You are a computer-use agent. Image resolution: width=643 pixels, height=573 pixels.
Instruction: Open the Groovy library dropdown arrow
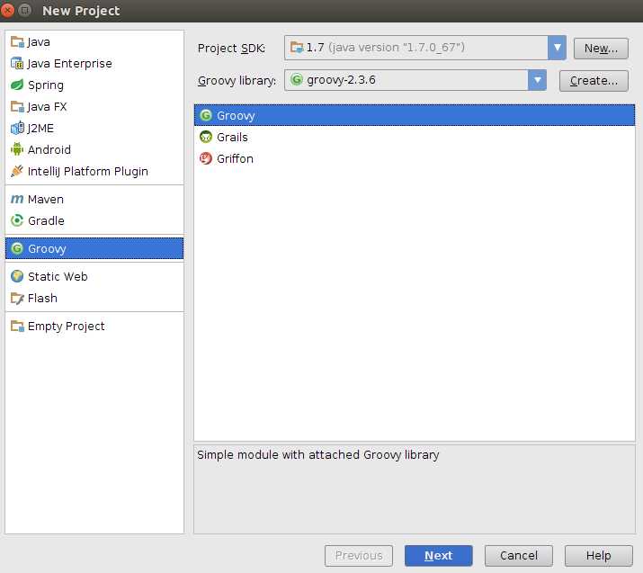537,80
